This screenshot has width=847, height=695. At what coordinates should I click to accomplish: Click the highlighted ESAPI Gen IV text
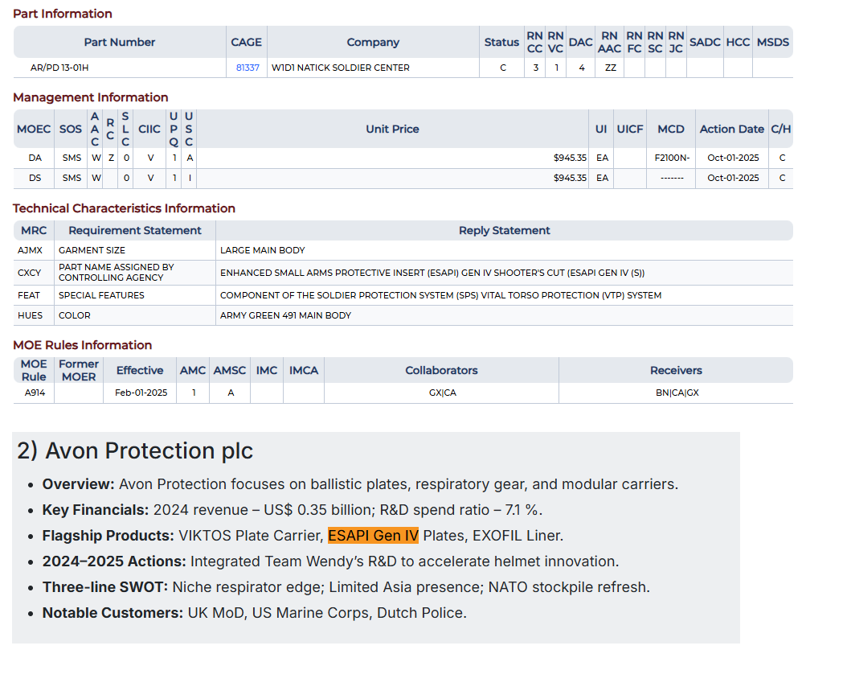pos(373,536)
